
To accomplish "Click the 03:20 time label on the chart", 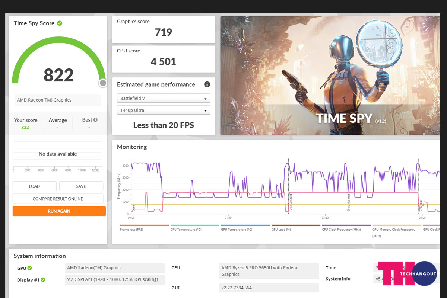I will click(x=325, y=218).
